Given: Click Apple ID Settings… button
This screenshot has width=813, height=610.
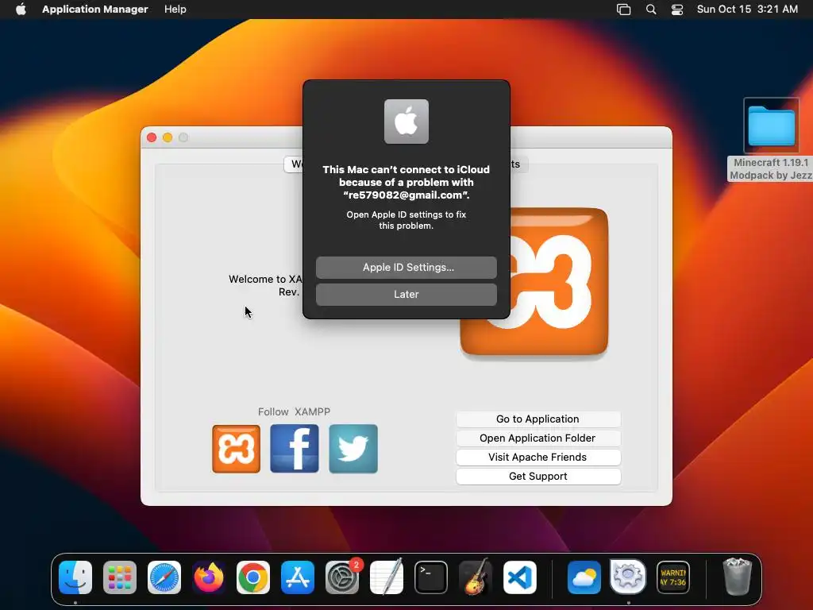Looking at the screenshot, I should click(x=406, y=267).
